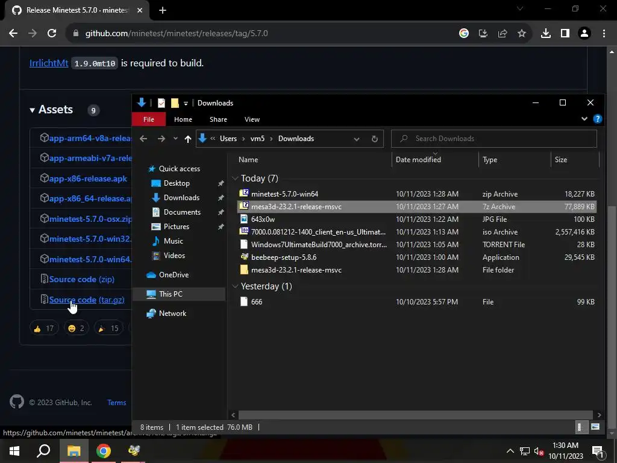Click the Search Downloads field
The height and width of the screenshot is (463, 617).
click(494, 139)
